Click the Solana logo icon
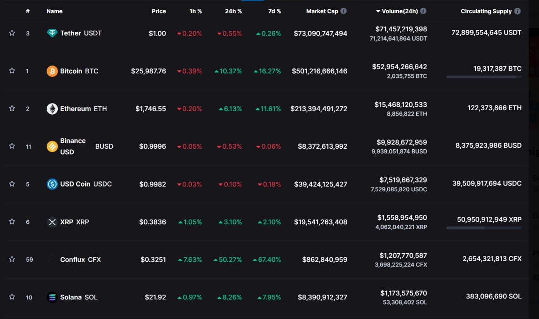 (52, 297)
